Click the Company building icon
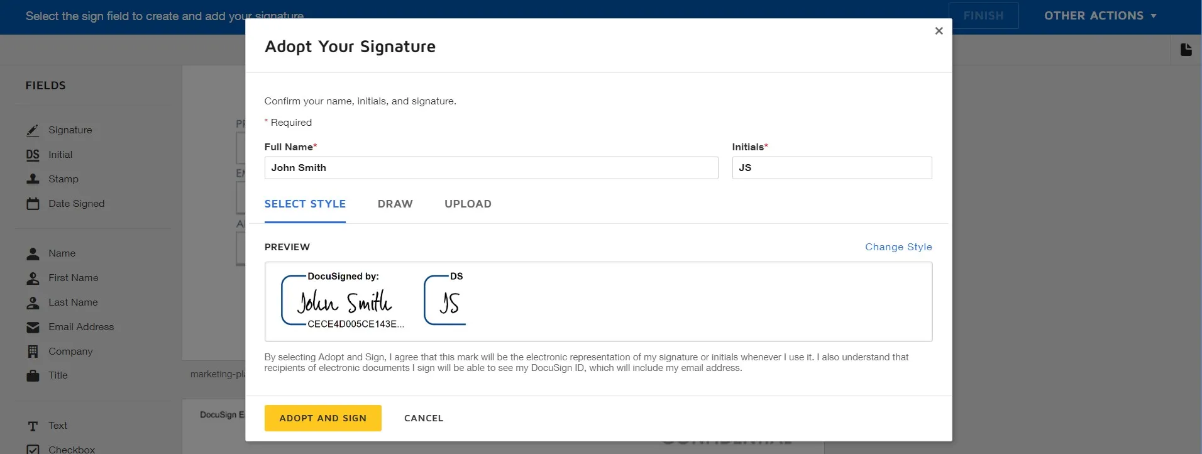The width and height of the screenshot is (1202, 454). [x=33, y=352]
